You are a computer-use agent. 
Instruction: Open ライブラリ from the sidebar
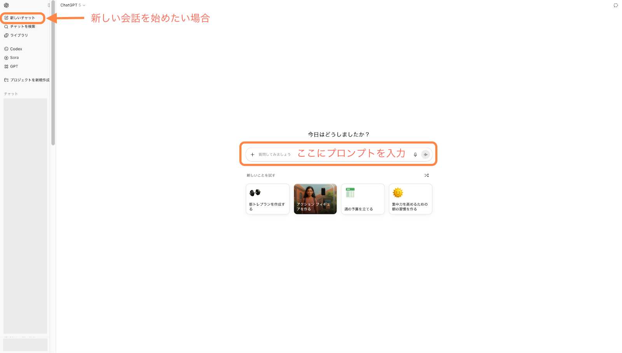point(17,35)
